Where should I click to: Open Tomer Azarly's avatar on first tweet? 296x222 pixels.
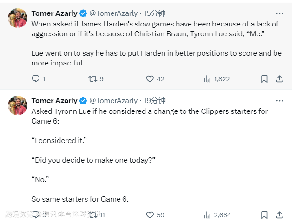(x=18, y=18)
